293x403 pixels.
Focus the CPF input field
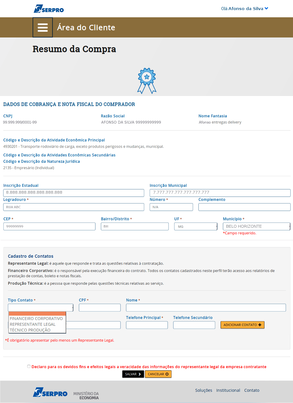coord(100,308)
